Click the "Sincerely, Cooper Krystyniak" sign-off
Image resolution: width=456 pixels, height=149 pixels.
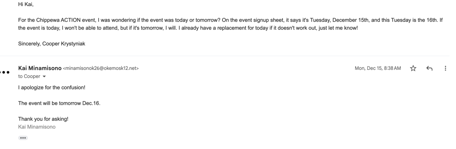point(52,44)
